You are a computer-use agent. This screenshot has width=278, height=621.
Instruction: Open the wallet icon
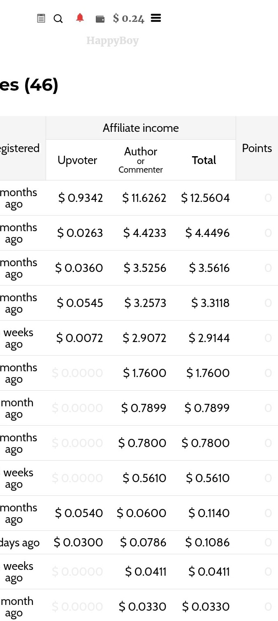click(x=100, y=19)
